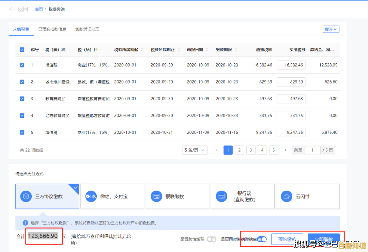Open the 5条/页 page size dropdown
Screen dimensions: 368x252
pyautogui.click(x=195, y=150)
